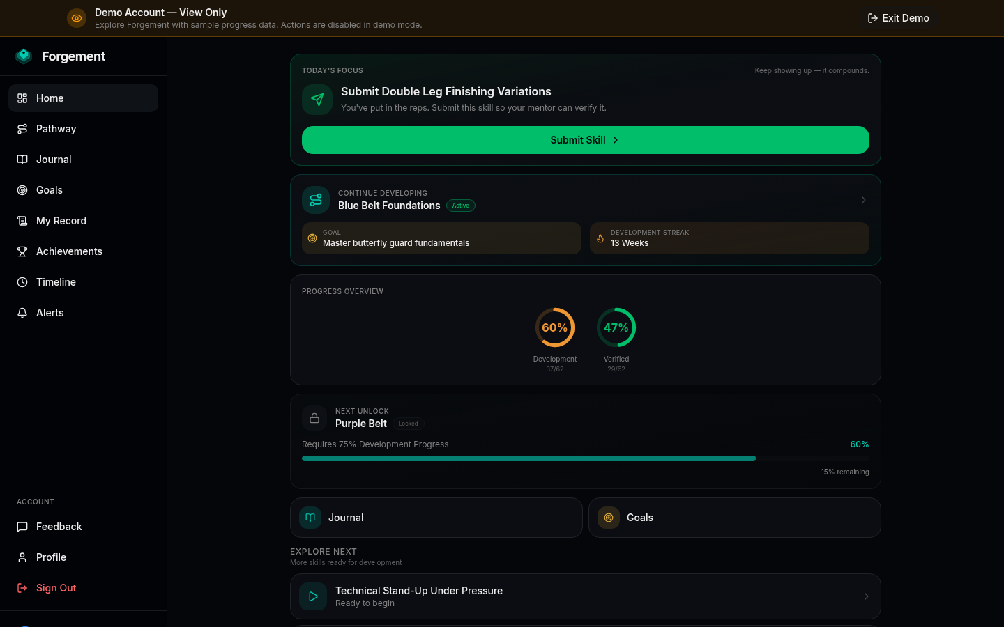Image resolution: width=1004 pixels, height=627 pixels.
Task: Open the Goals quick link card
Action: [735, 518]
